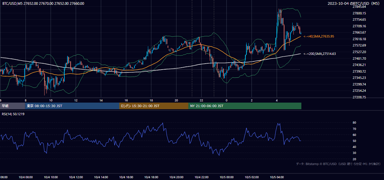Click the 10/4 20:00 bottom time label
Screen dimensions: 384x180
point(176,177)
